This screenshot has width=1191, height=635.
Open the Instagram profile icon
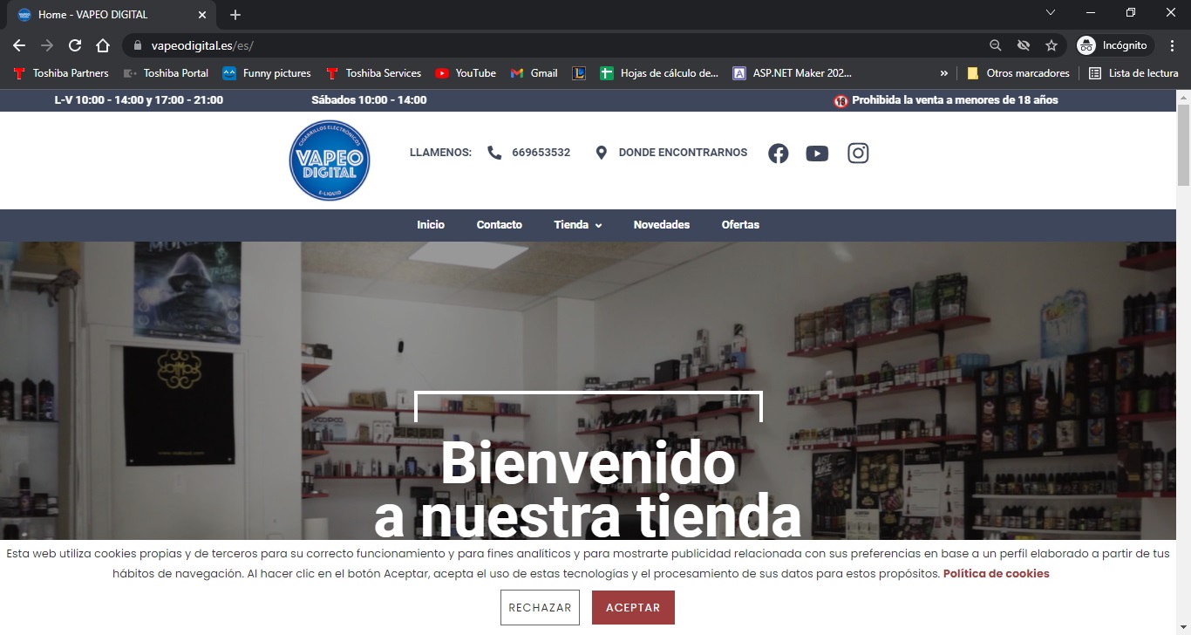click(x=858, y=154)
